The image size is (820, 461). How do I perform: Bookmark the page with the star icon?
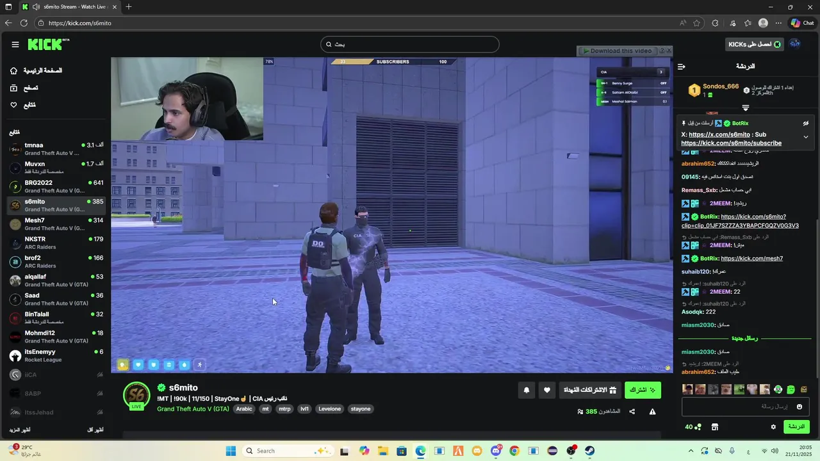point(697,23)
